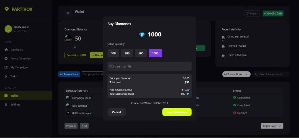Screen dimensions: 299x138
Task: Click Connected Wallet address text in dialog
Action: pos(149,103)
